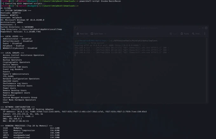Click 'Performance Monitor Users' group
Image resolution: width=216 pixels, height=139 pixels.
[x=18, y=86]
